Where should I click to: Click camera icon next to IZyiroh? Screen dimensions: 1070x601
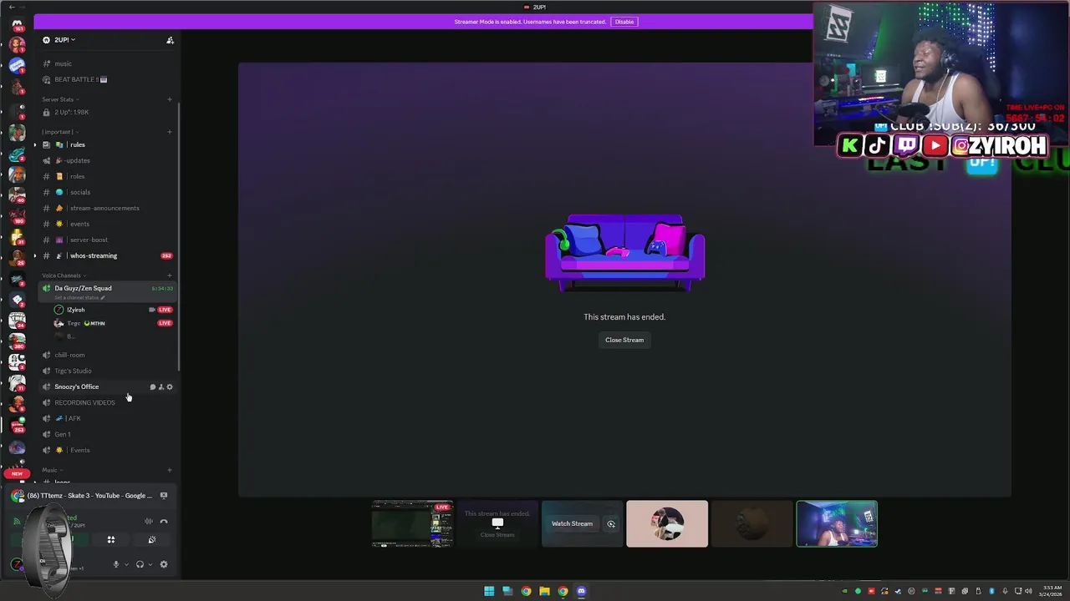(x=152, y=310)
